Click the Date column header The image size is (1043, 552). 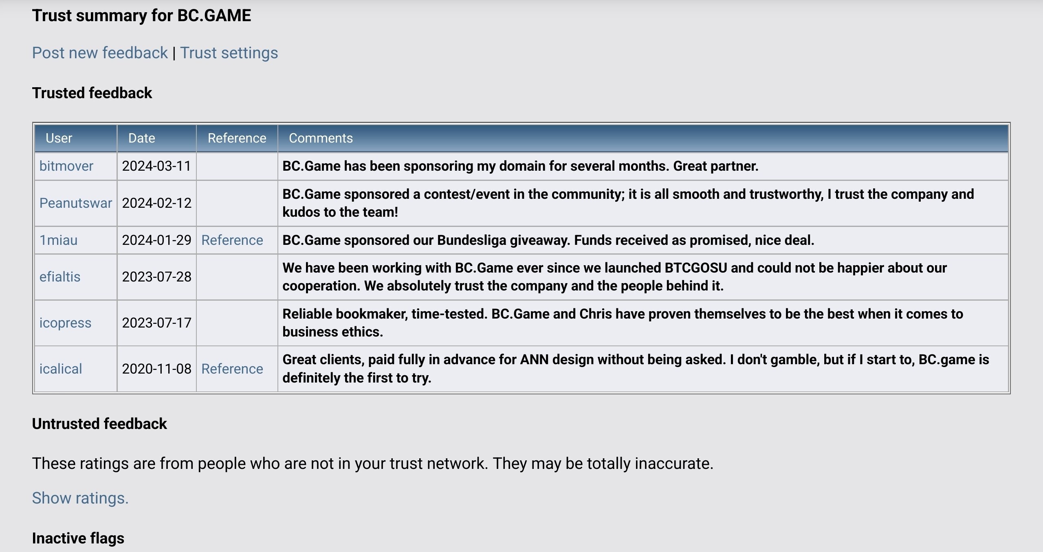pos(156,138)
